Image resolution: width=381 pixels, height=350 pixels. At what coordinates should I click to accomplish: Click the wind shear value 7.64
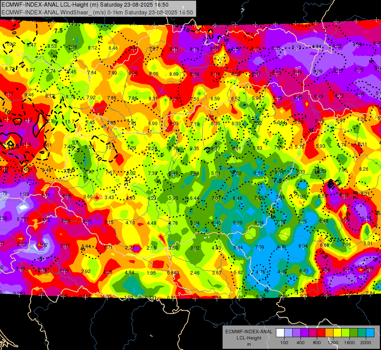(x=92, y=72)
